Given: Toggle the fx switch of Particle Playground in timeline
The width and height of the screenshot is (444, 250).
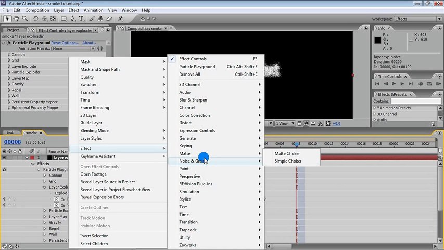Looking at the screenshot, I should 5,169.
